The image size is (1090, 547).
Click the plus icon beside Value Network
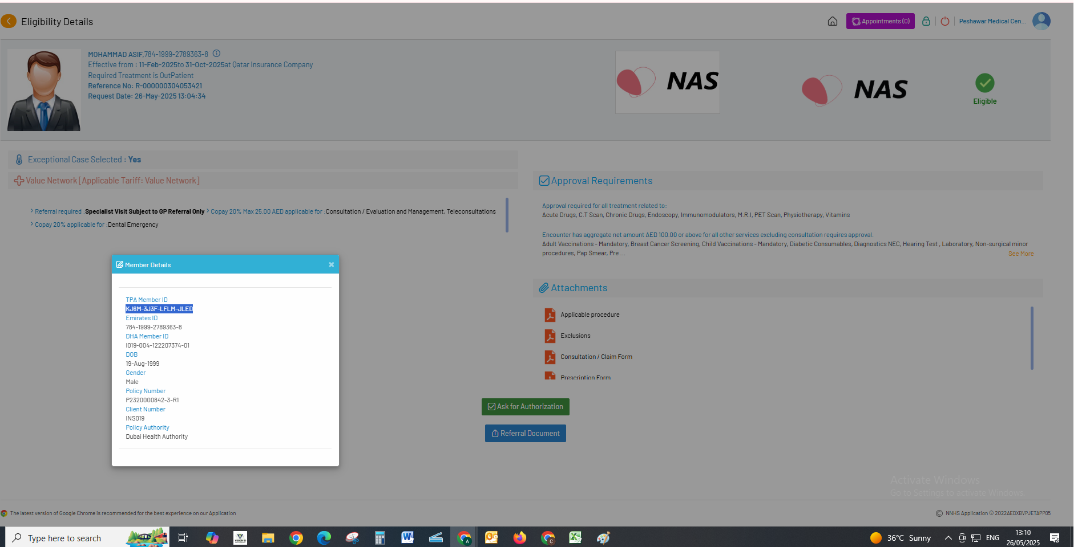coord(19,181)
